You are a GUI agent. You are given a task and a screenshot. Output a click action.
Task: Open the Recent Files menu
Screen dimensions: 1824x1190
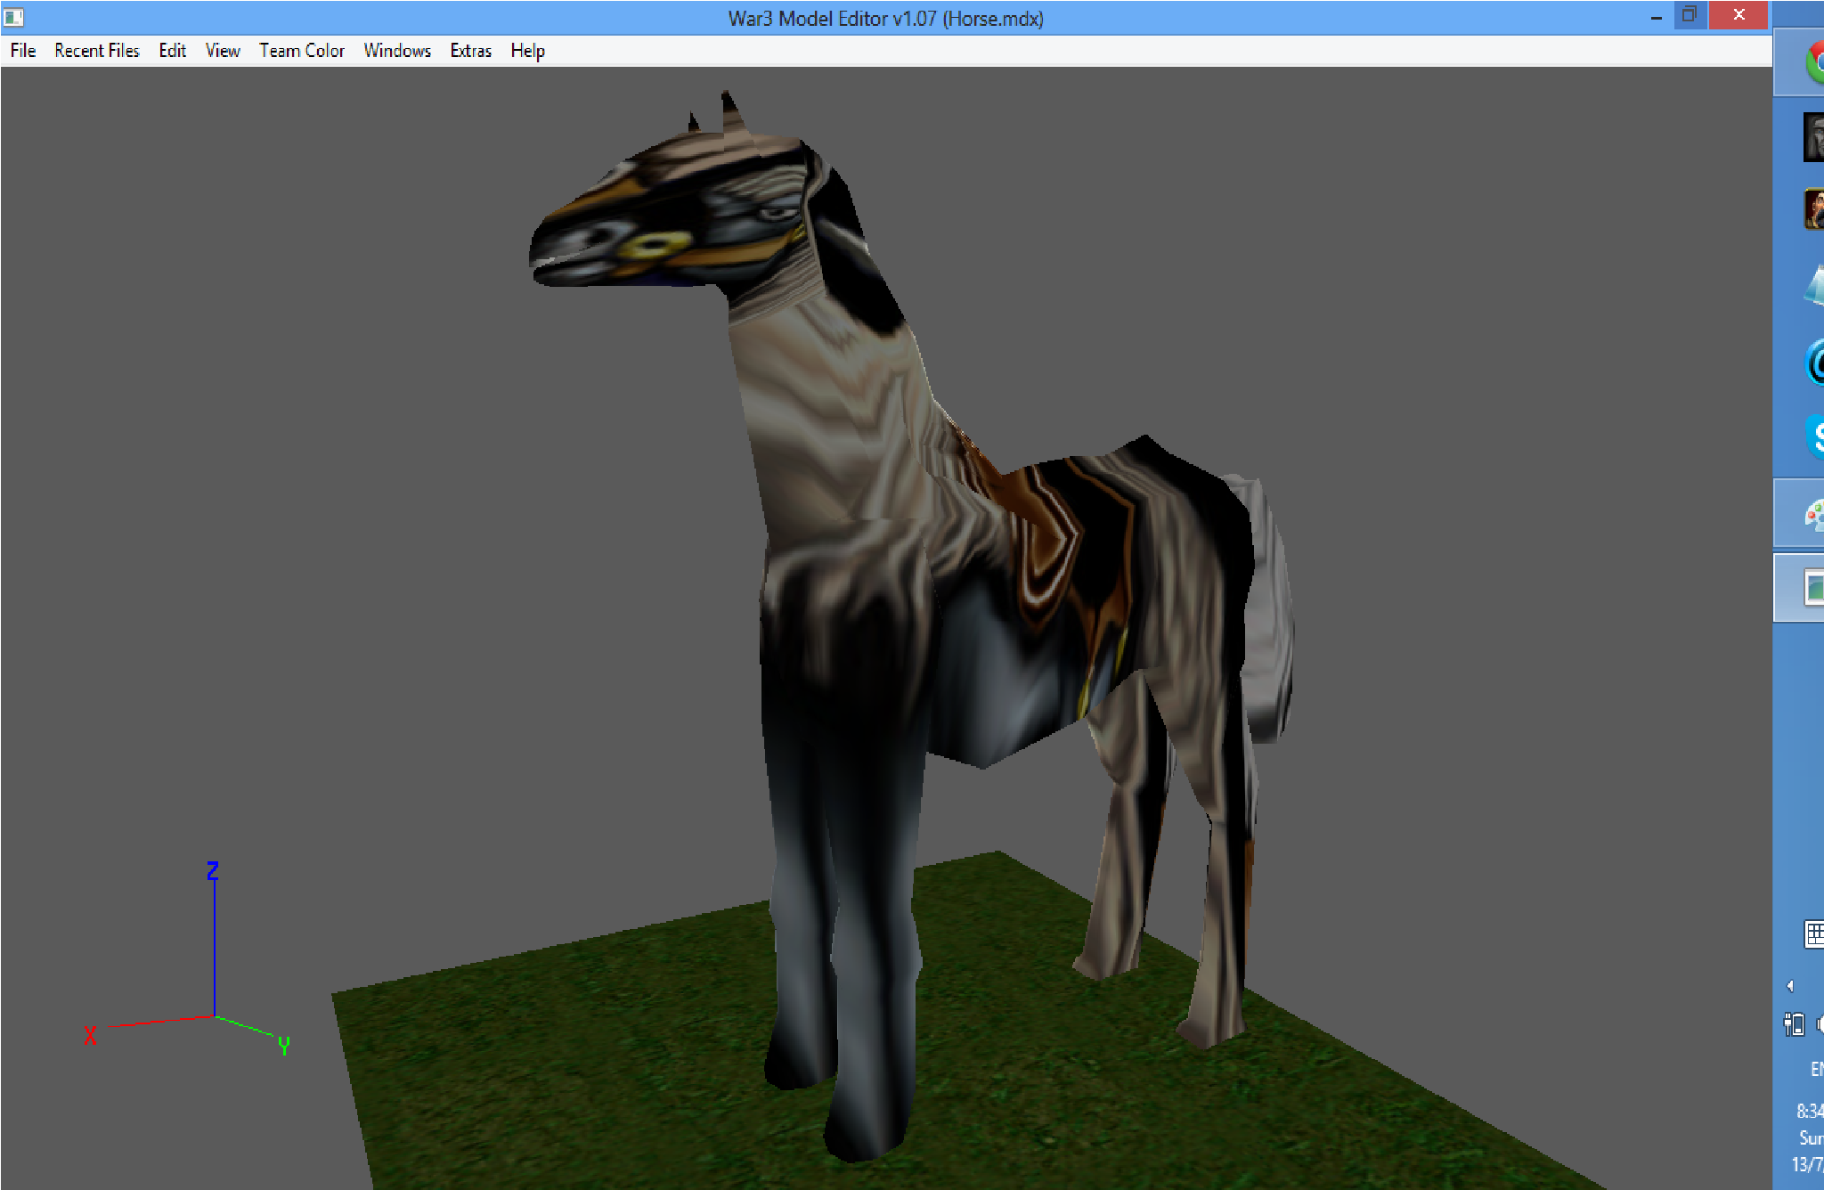(x=97, y=51)
